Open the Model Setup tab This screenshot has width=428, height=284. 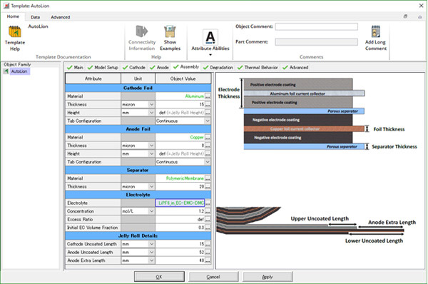click(103, 67)
